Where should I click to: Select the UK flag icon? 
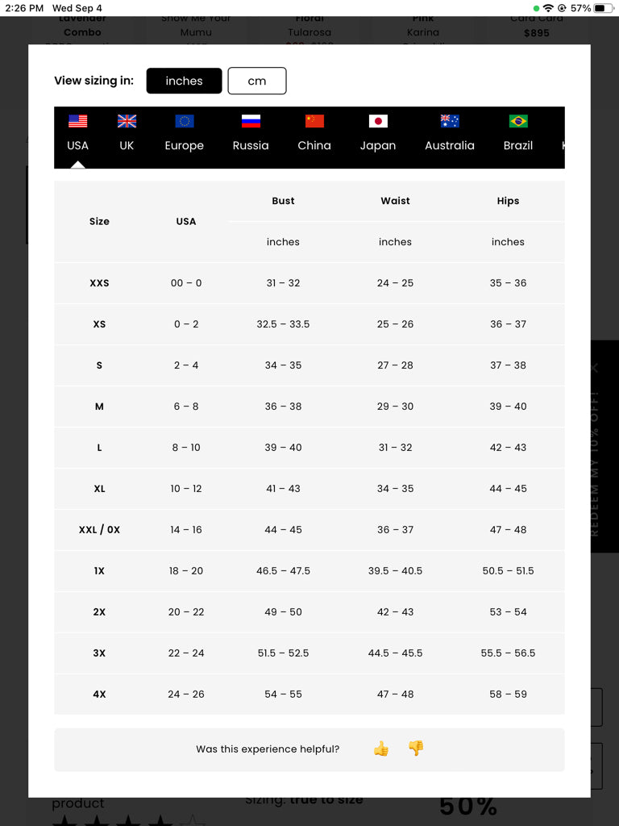pyautogui.click(x=127, y=121)
